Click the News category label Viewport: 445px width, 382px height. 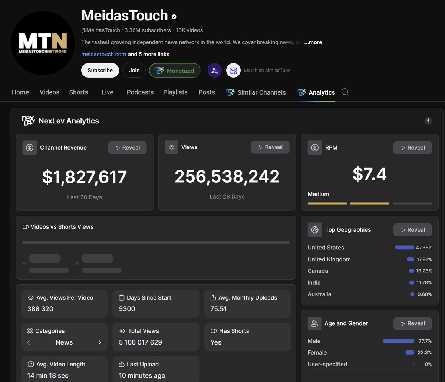[x=64, y=342]
